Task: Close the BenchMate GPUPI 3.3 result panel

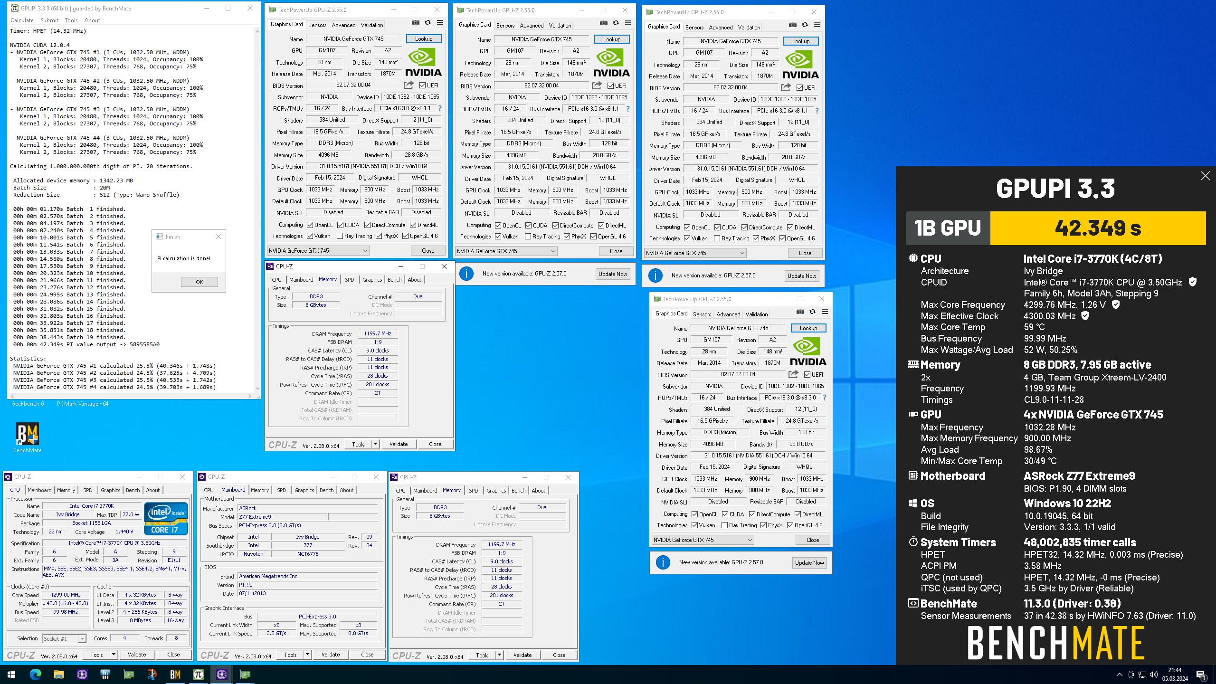Action: pyautogui.click(x=1205, y=176)
